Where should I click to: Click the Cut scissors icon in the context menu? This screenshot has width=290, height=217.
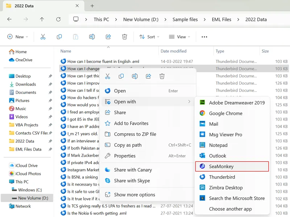(107, 76)
